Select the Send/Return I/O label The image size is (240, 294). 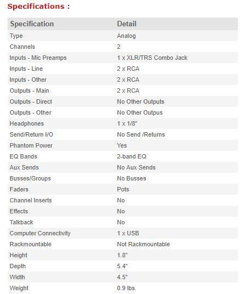[x=31, y=134]
